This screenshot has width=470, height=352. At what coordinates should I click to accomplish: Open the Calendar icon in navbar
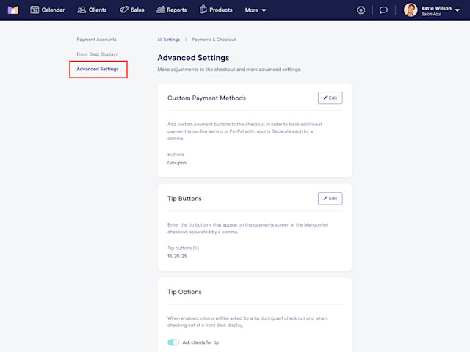click(35, 10)
